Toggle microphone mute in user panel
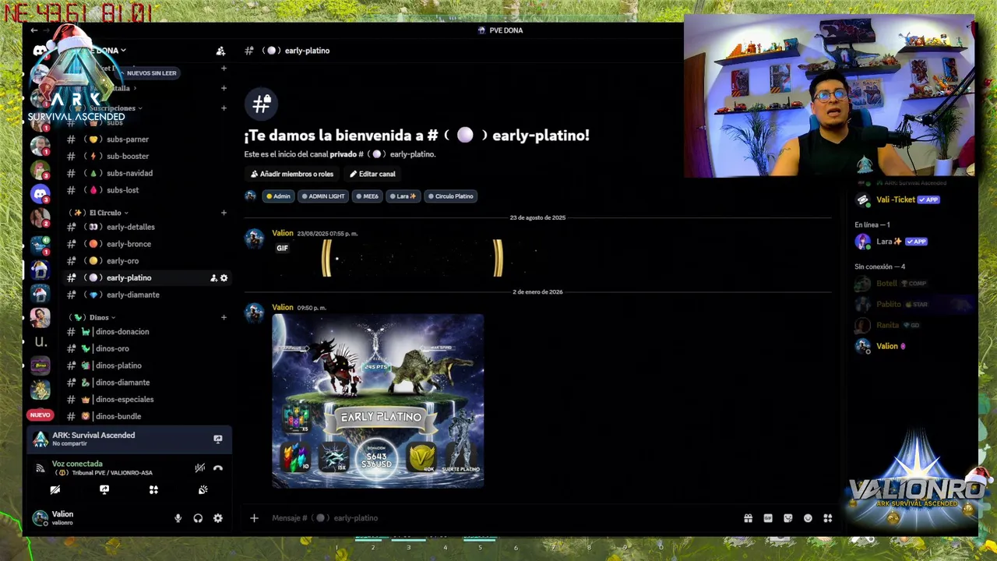This screenshot has width=997, height=561. [x=178, y=518]
